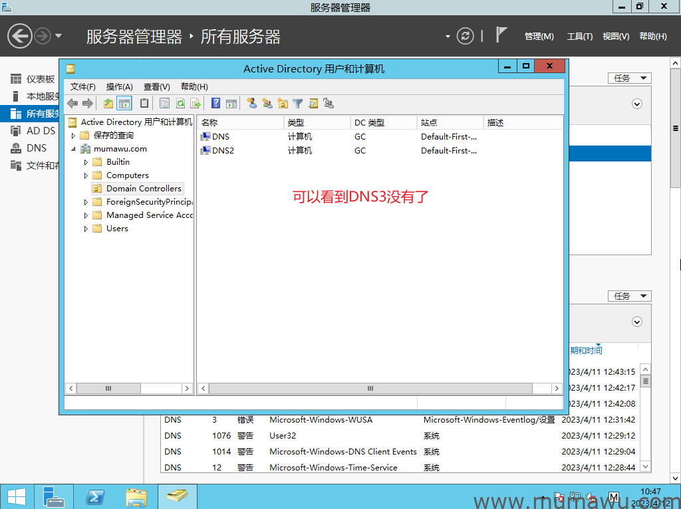The height and width of the screenshot is (509, 681).
Task: Open PowerShell from the taskbar
Action: pyautogui.click(x=95, y=496)
